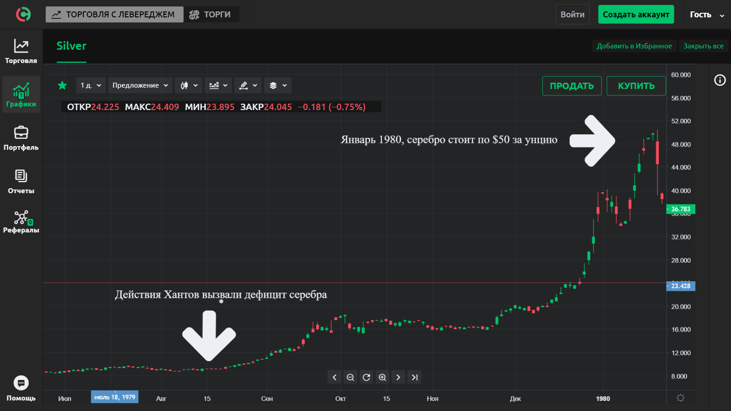Open the candlestick chart type selector
This screenshot has height=411, width=731.
[x=189, y=85]
